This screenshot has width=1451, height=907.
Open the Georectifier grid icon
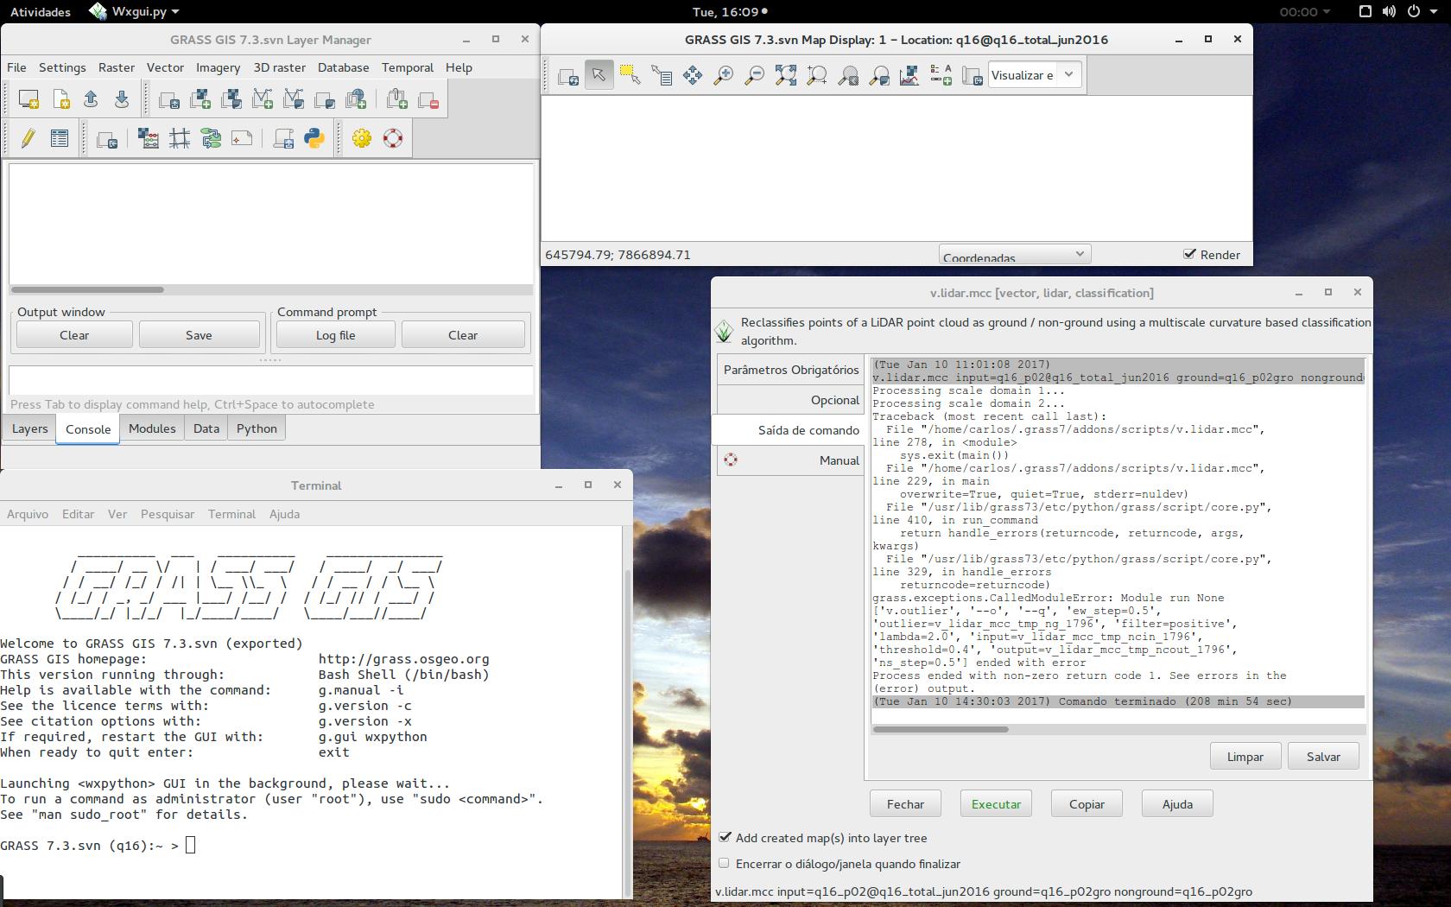[180, 138]
